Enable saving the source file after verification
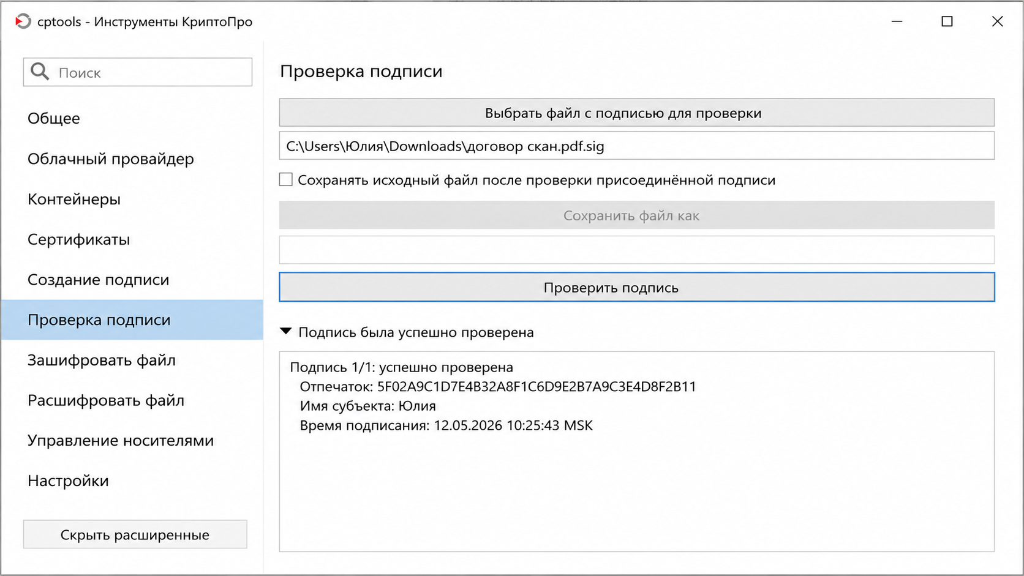Screen dimensions: 1024x576 point(286,179)
